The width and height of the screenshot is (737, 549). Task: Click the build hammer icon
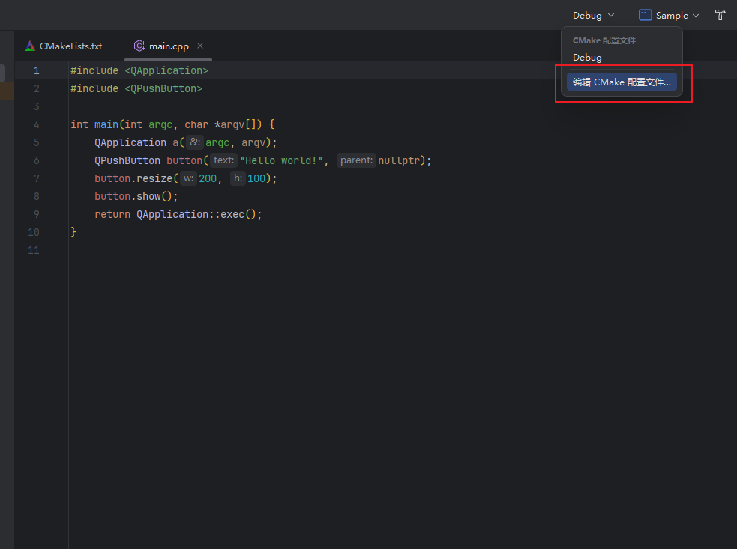click(x=720, y=15)
